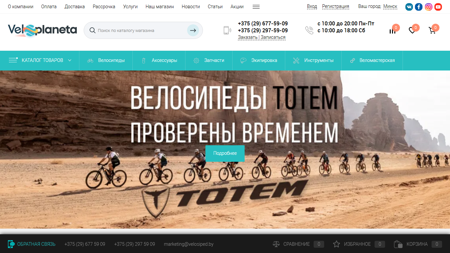Open Велосипеды category
The width and height of the screenshot is (450, 253).
point(106,61)
